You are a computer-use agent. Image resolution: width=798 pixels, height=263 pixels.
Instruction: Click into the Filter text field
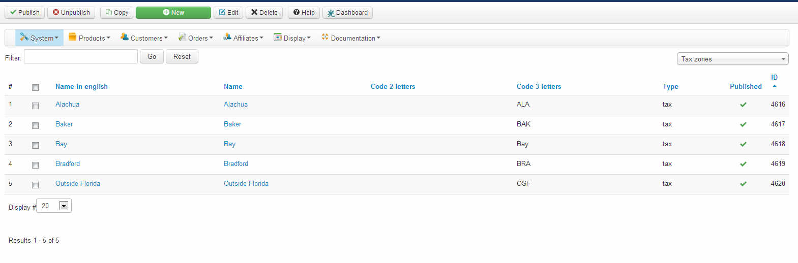(81, 56)
